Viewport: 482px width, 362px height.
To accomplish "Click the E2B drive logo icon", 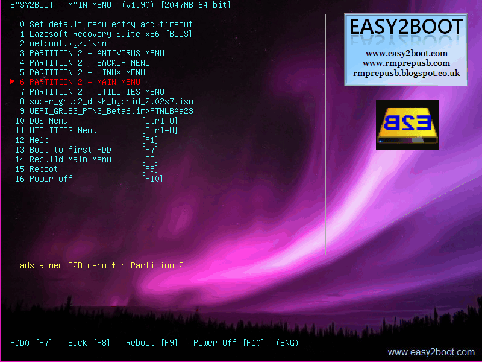I will point(407,124).
